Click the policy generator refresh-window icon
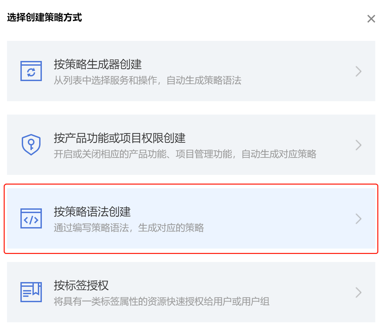The height and width of the screenshot is (332, 382). pos(31,71)
